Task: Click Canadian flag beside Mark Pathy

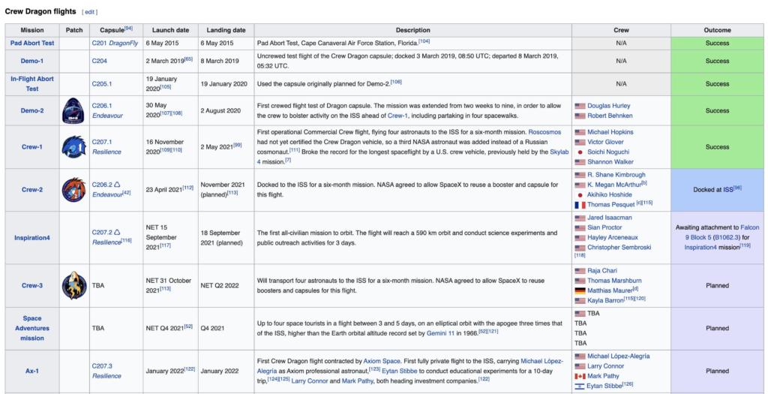Action: pyautogui.click(x=579, y=376)
